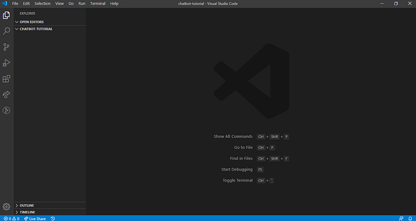Close the Visual Studio Code window
416x221 pixels.
coord(409,4)
